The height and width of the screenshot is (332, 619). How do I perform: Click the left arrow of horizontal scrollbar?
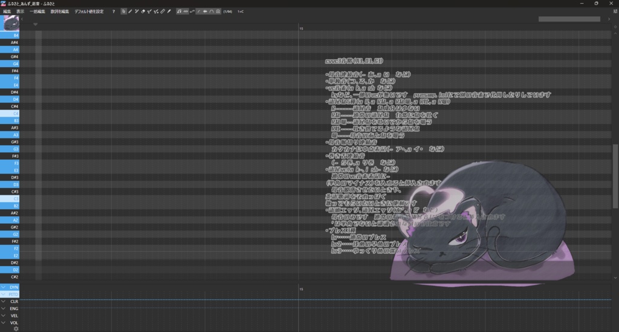(x=22, y=19)
